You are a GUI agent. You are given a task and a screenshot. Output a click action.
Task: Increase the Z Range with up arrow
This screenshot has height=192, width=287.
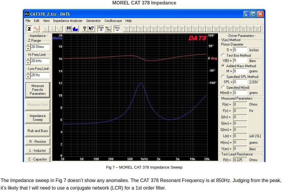(x=28, y=45)
